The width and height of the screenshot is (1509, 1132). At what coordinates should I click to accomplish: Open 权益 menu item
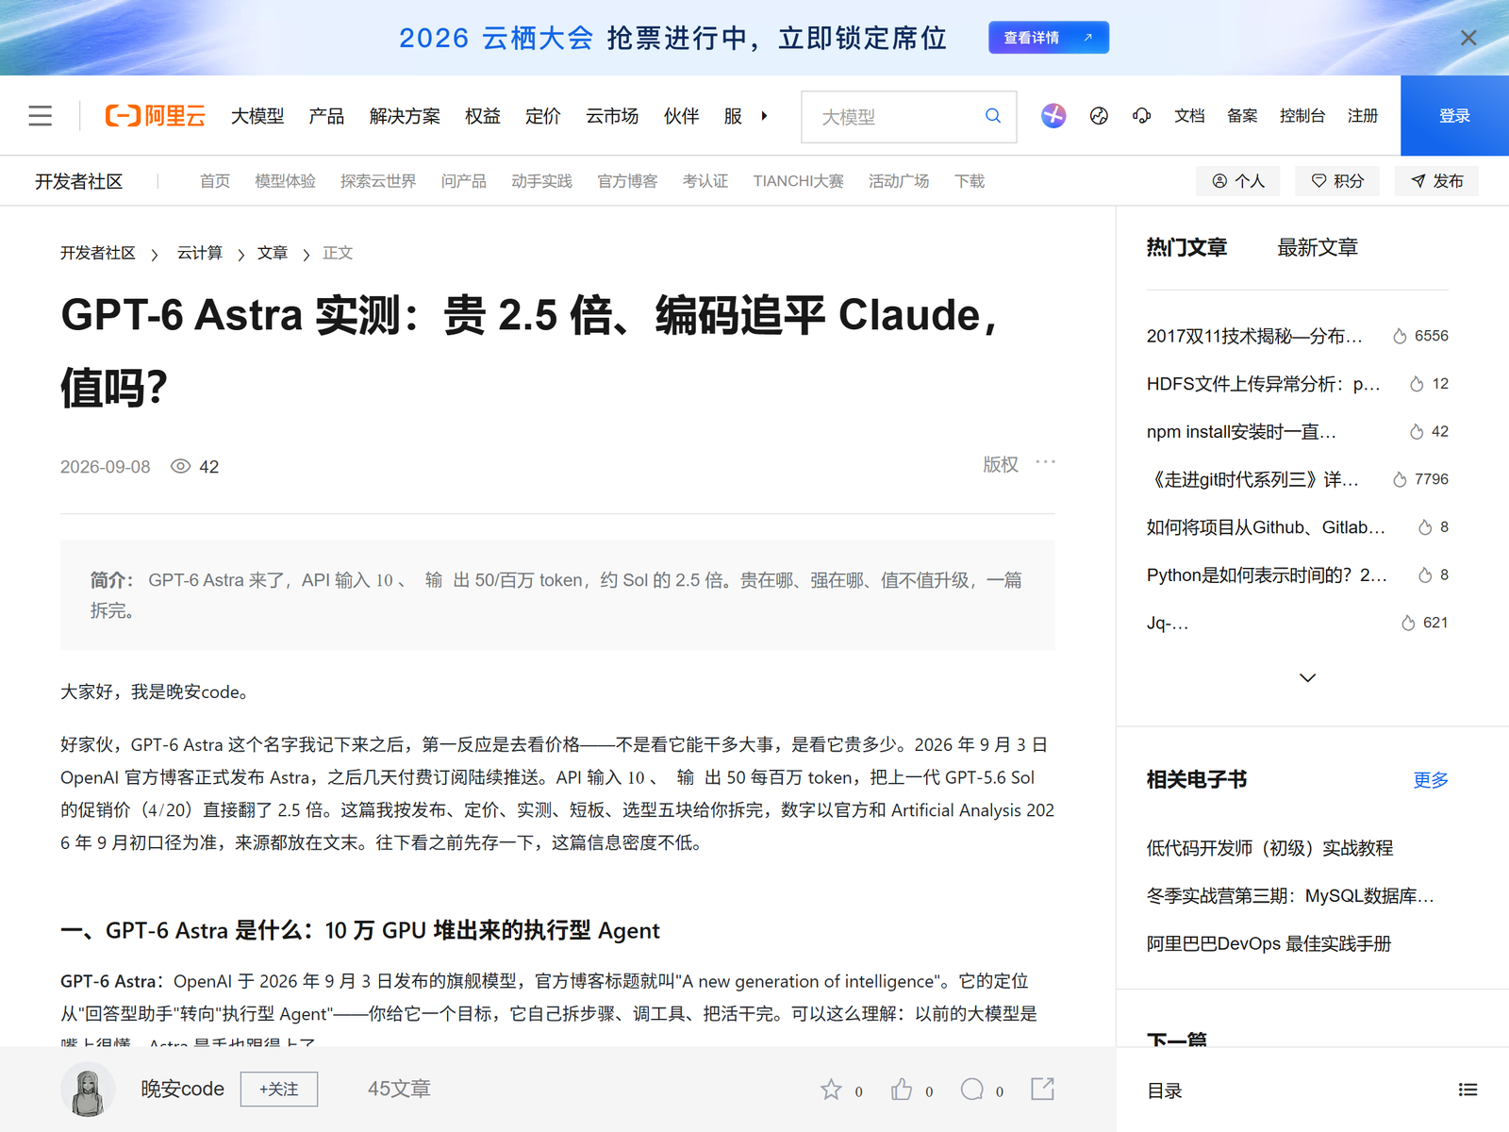coord(483,116)
